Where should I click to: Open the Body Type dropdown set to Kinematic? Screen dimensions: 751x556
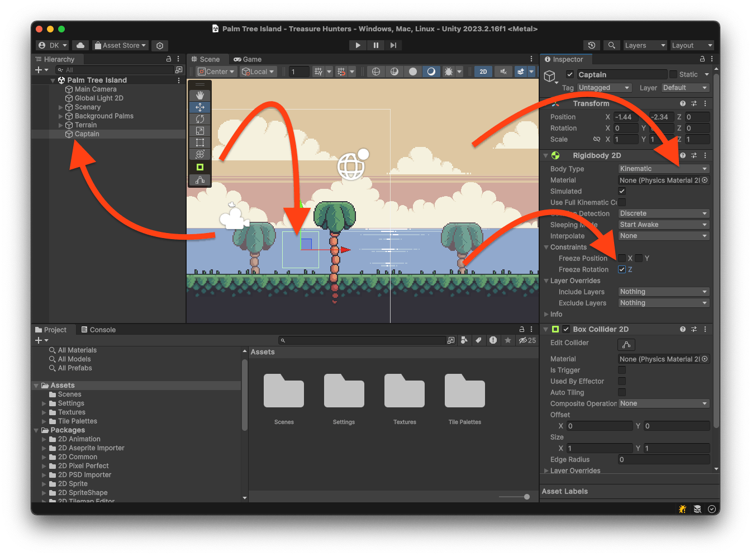[663, 168]
